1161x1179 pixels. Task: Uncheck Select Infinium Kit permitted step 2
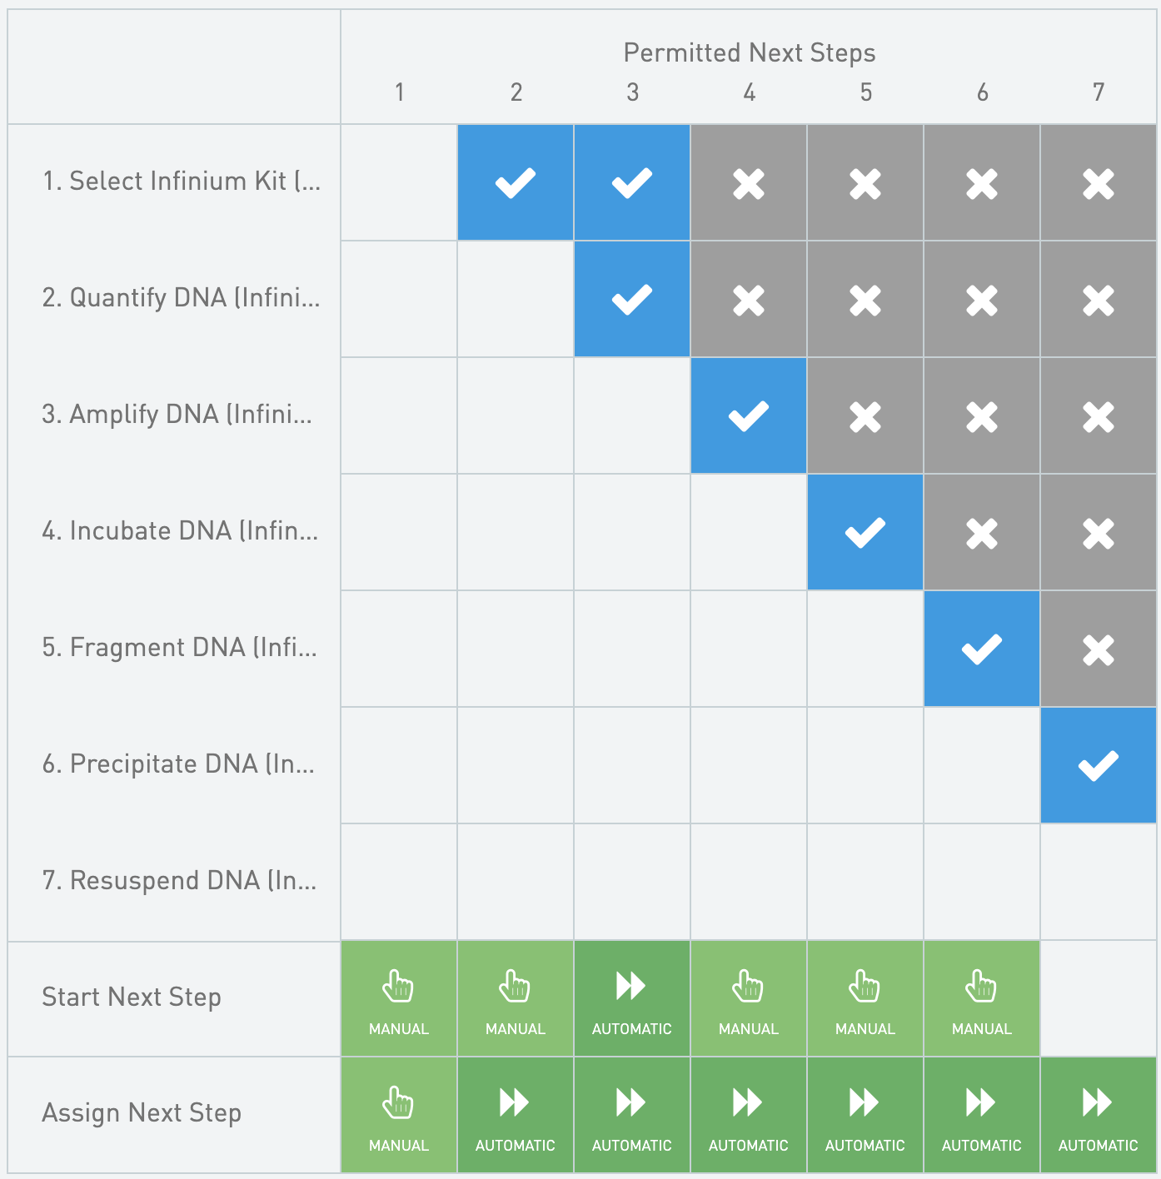pos(516,182)
